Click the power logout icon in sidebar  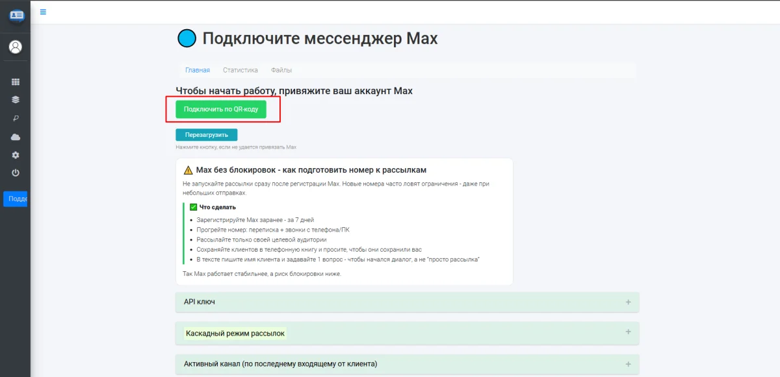[x=16, y=173]
